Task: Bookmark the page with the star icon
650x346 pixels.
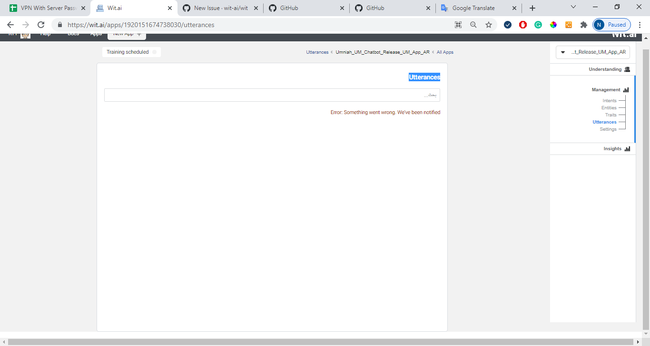Action: [489, 24]
